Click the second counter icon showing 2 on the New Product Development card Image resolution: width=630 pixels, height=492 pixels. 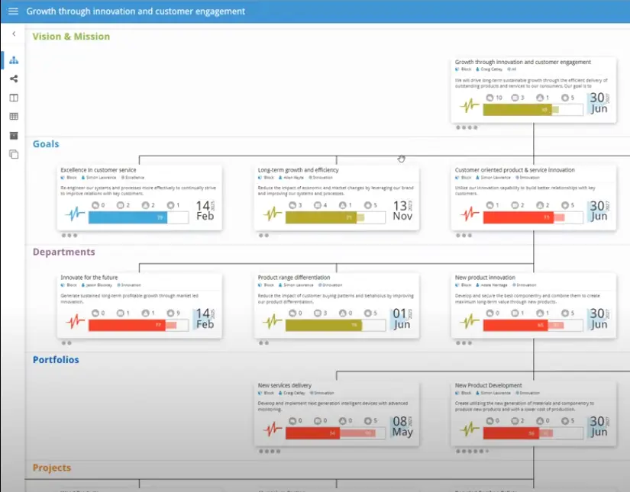point(515,420)
